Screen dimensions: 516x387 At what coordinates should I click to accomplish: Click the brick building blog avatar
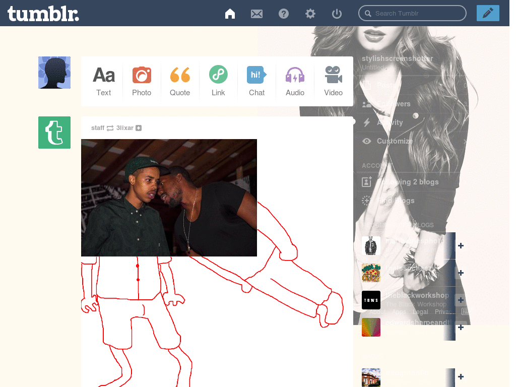[371, 377]
